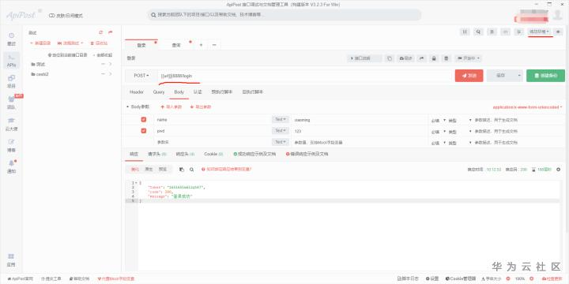Screen dimensions: 569x284
Task: Click the magnifier icon in the top-right toolbar
Action: [x=478, y=32]
